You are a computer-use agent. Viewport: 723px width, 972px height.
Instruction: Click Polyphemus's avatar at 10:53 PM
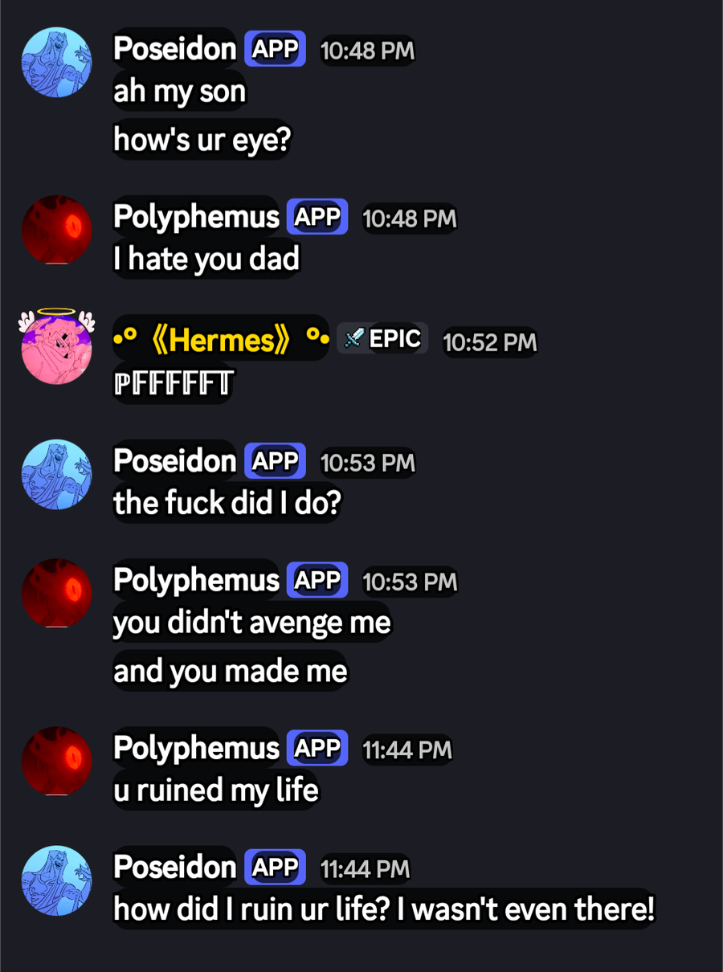coord(56,593)
